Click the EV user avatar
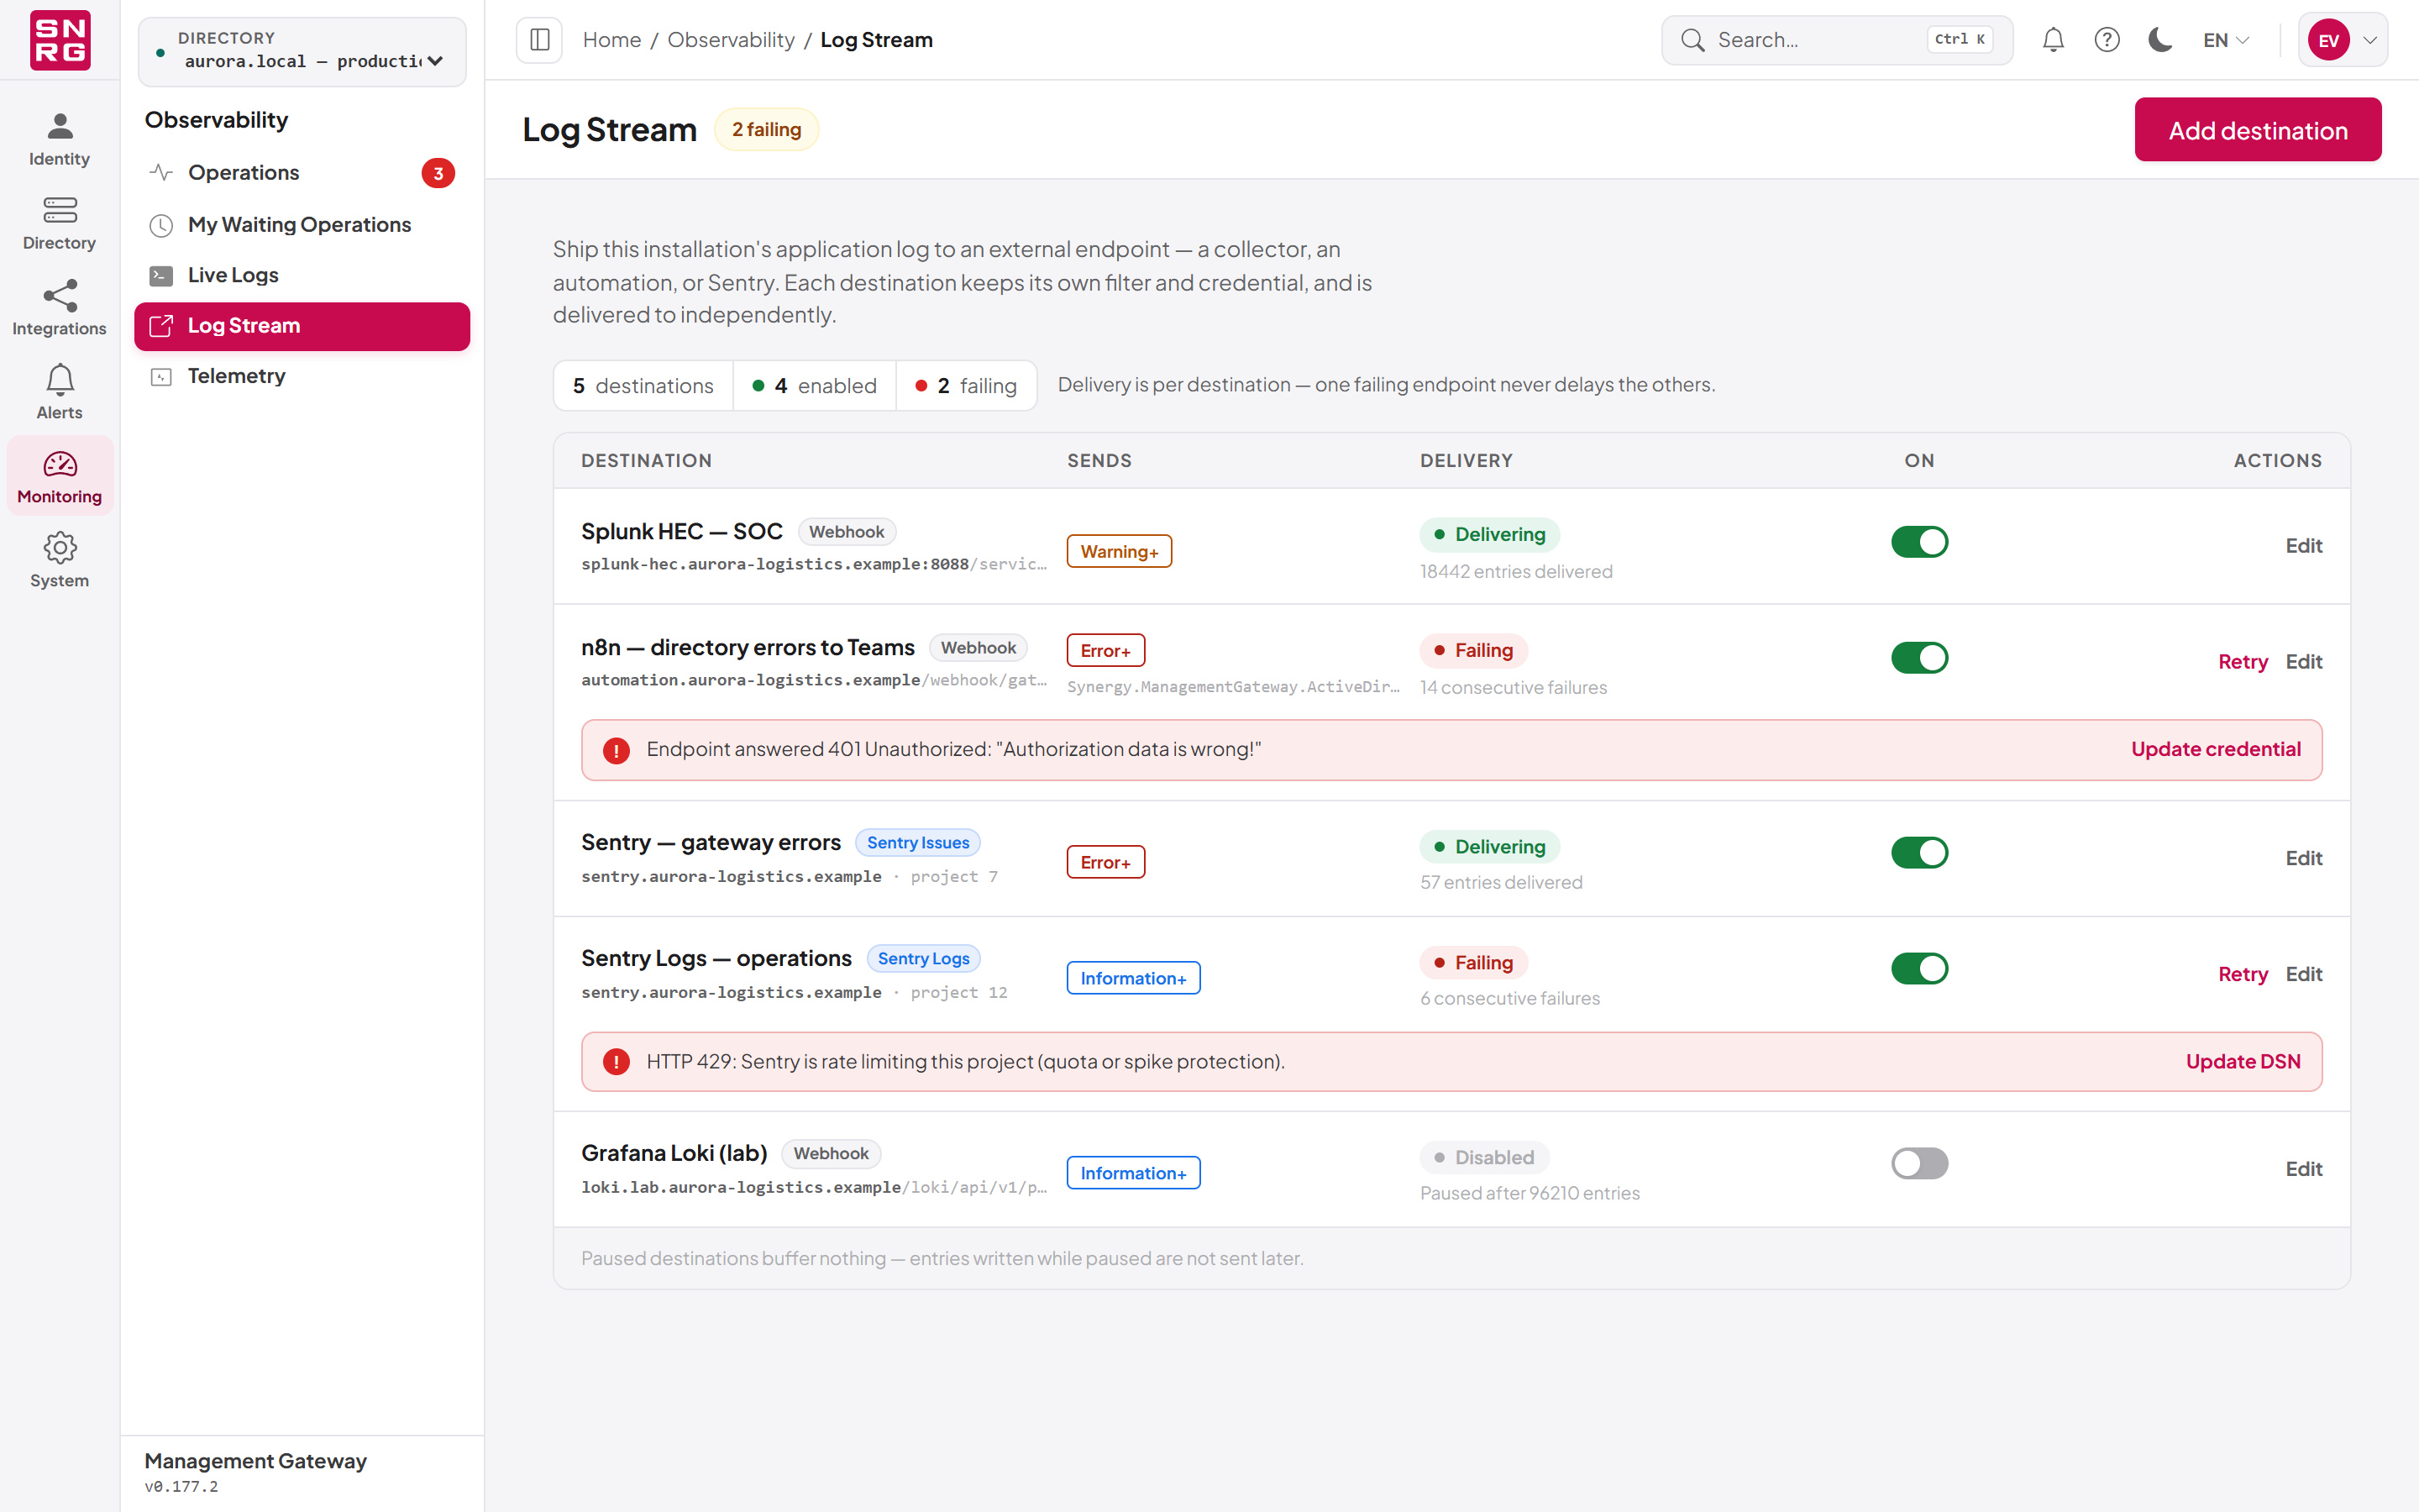2419x1512 pixels. [x=2328, y=40]
